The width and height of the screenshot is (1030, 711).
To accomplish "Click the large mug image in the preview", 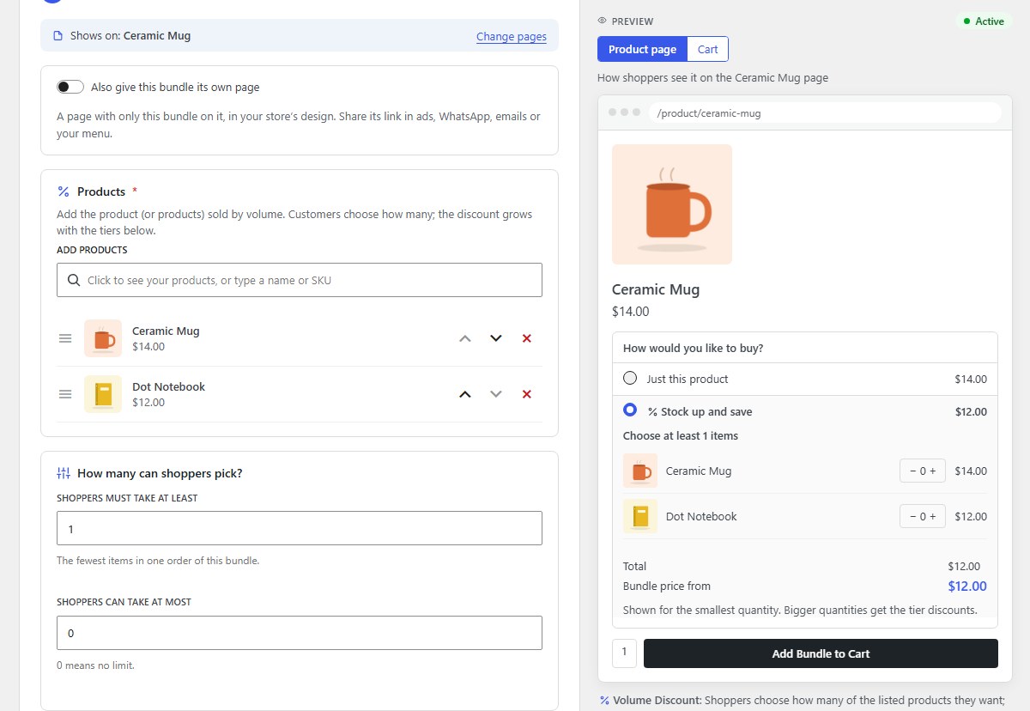I will [672, 204].
